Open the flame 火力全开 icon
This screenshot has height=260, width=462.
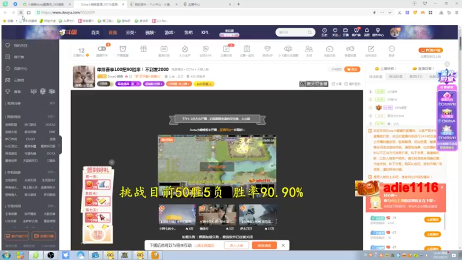185,51
